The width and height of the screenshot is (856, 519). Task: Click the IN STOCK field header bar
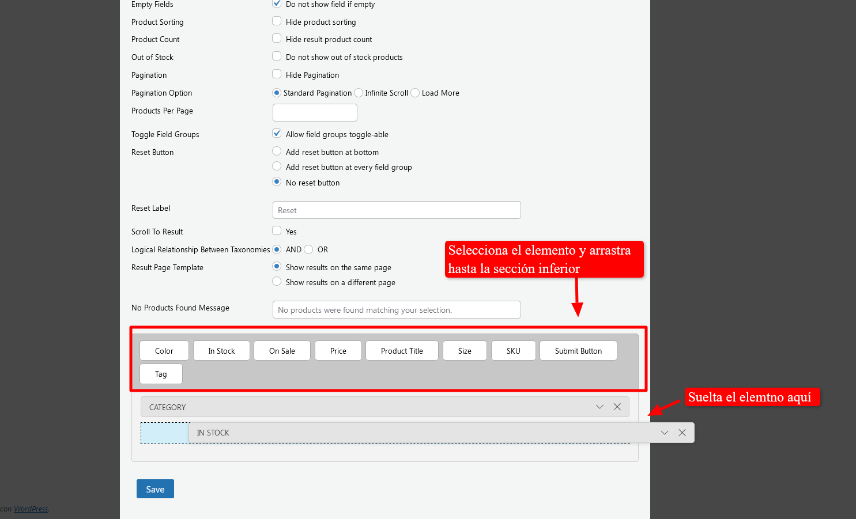click(442, 433)
